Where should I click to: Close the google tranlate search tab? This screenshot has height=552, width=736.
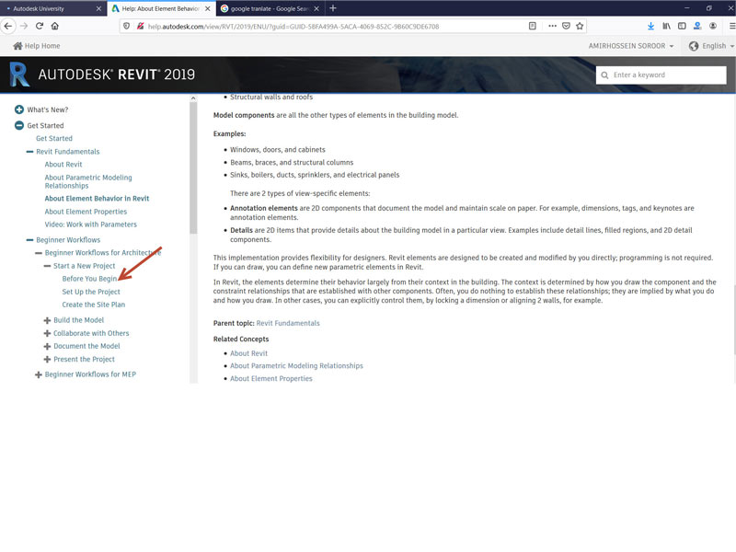(x=316, y=8)
